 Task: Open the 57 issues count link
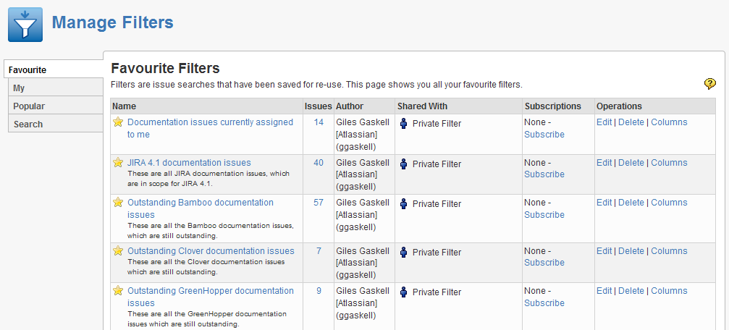click(x=319, y=203)
